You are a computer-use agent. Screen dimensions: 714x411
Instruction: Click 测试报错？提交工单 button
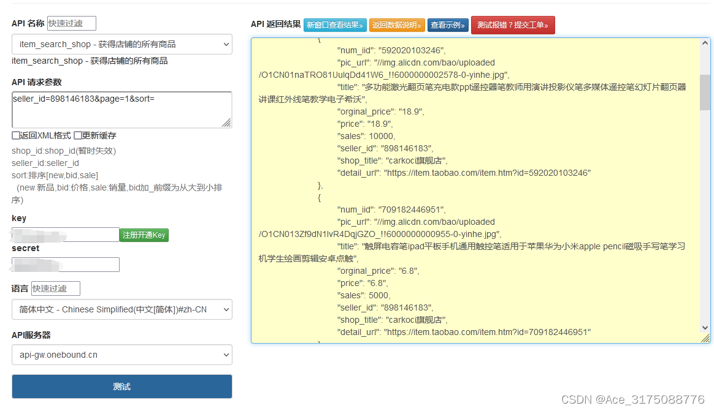click(x=513, y=25)
